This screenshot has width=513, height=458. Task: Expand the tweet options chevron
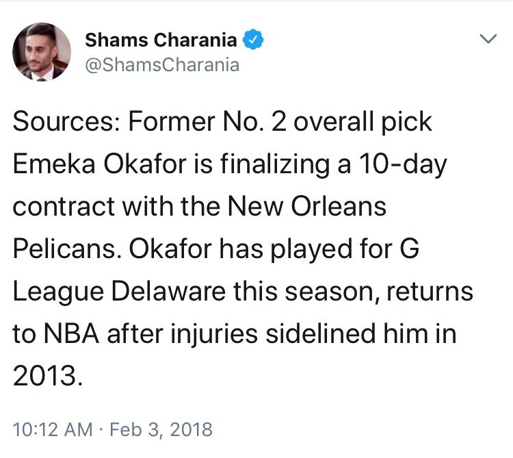[488, 38]
